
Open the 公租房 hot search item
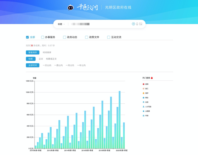tap(147, 111)
